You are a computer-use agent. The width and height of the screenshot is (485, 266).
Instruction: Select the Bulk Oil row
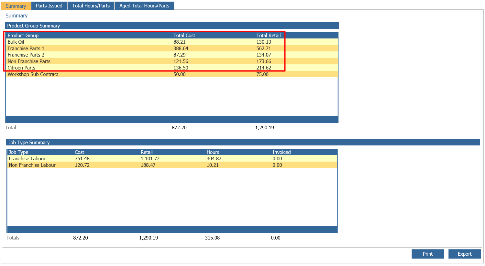pos(172,42)
